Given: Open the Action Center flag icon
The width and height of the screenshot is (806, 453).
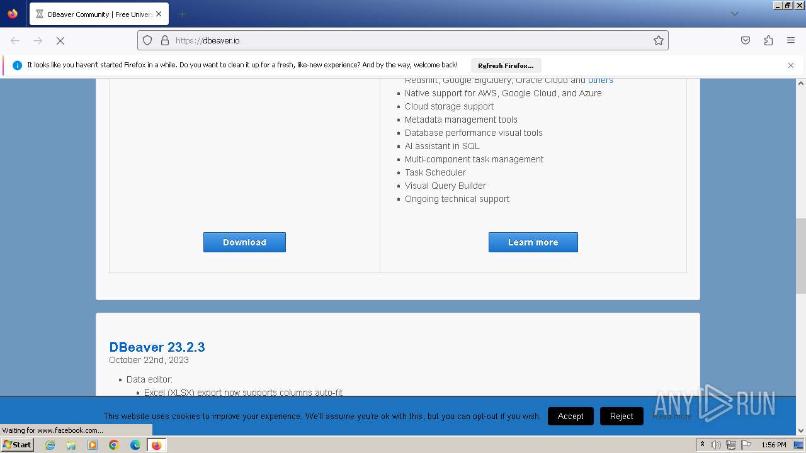Looking at the screenshot, I should point(746,445).
